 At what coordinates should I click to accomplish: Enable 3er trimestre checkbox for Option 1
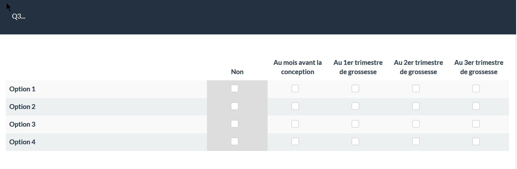pos(476,88)
